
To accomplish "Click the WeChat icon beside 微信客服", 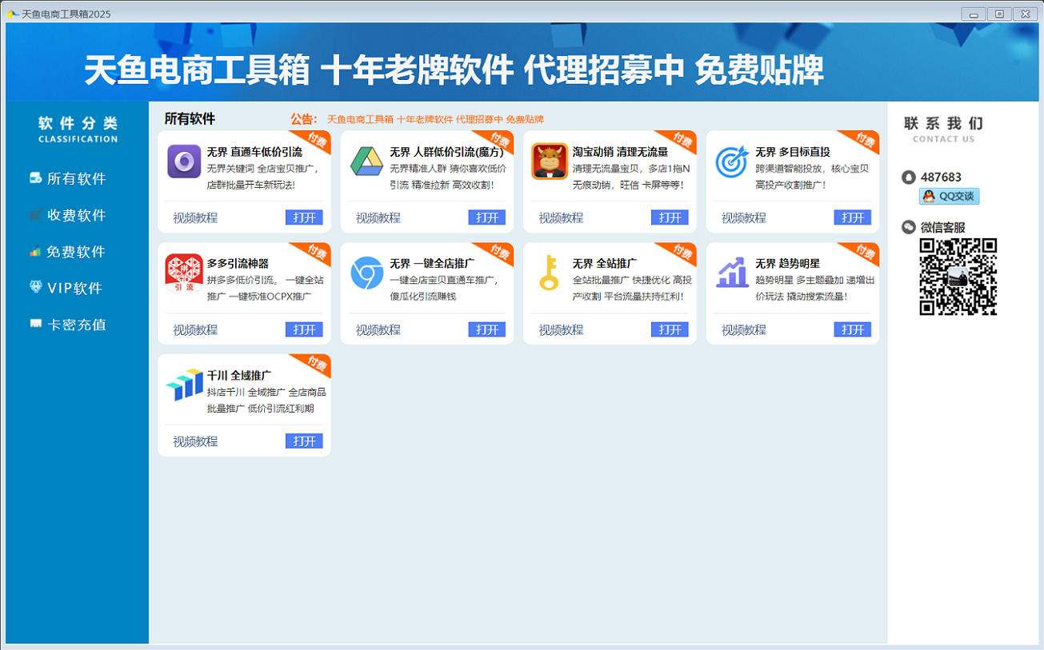I will [x=908, y=227].
